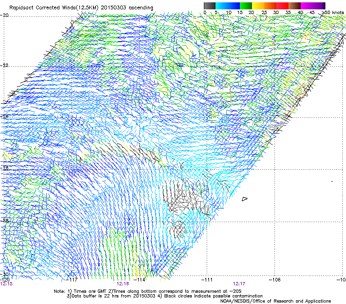Click the -24 latitude axis label
The height and width of the screenshot is (304, 346).
click(4, 116)
